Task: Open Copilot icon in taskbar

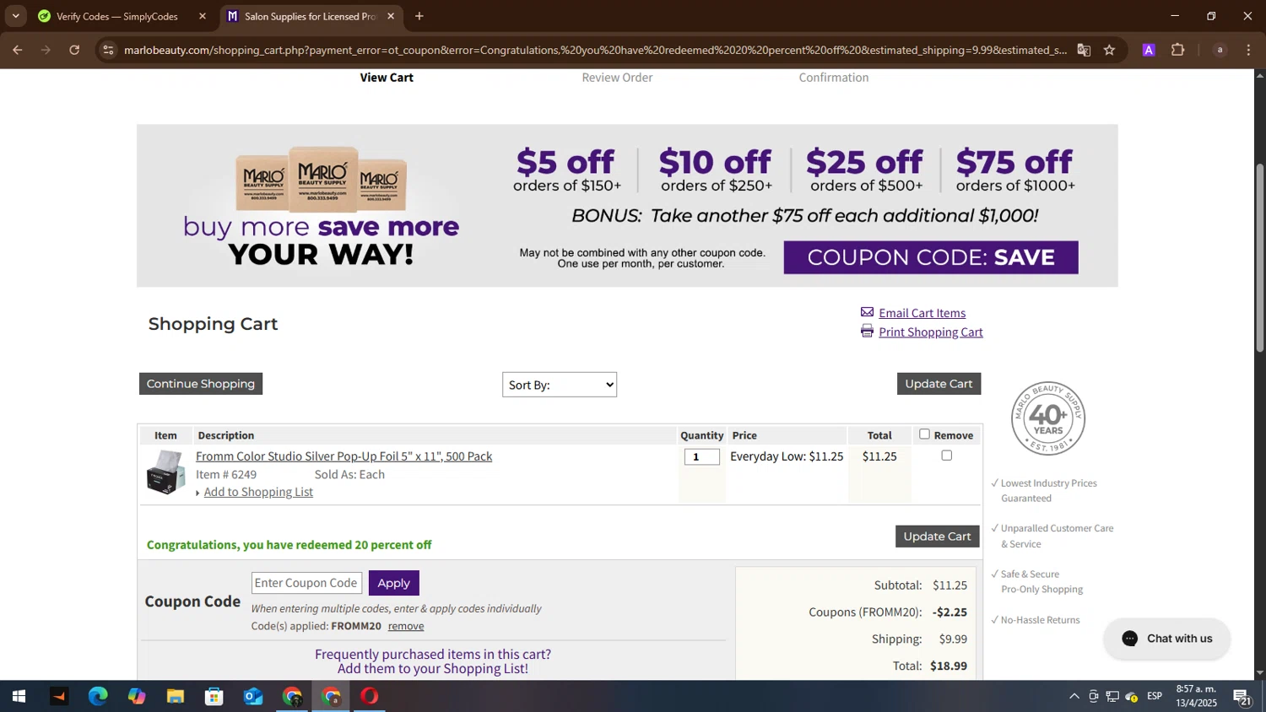Action: tap(137, 697)
